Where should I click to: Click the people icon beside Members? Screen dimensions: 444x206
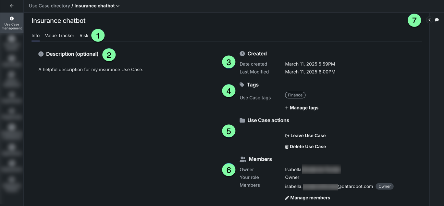pyautogui.click(x=243, y=159)
